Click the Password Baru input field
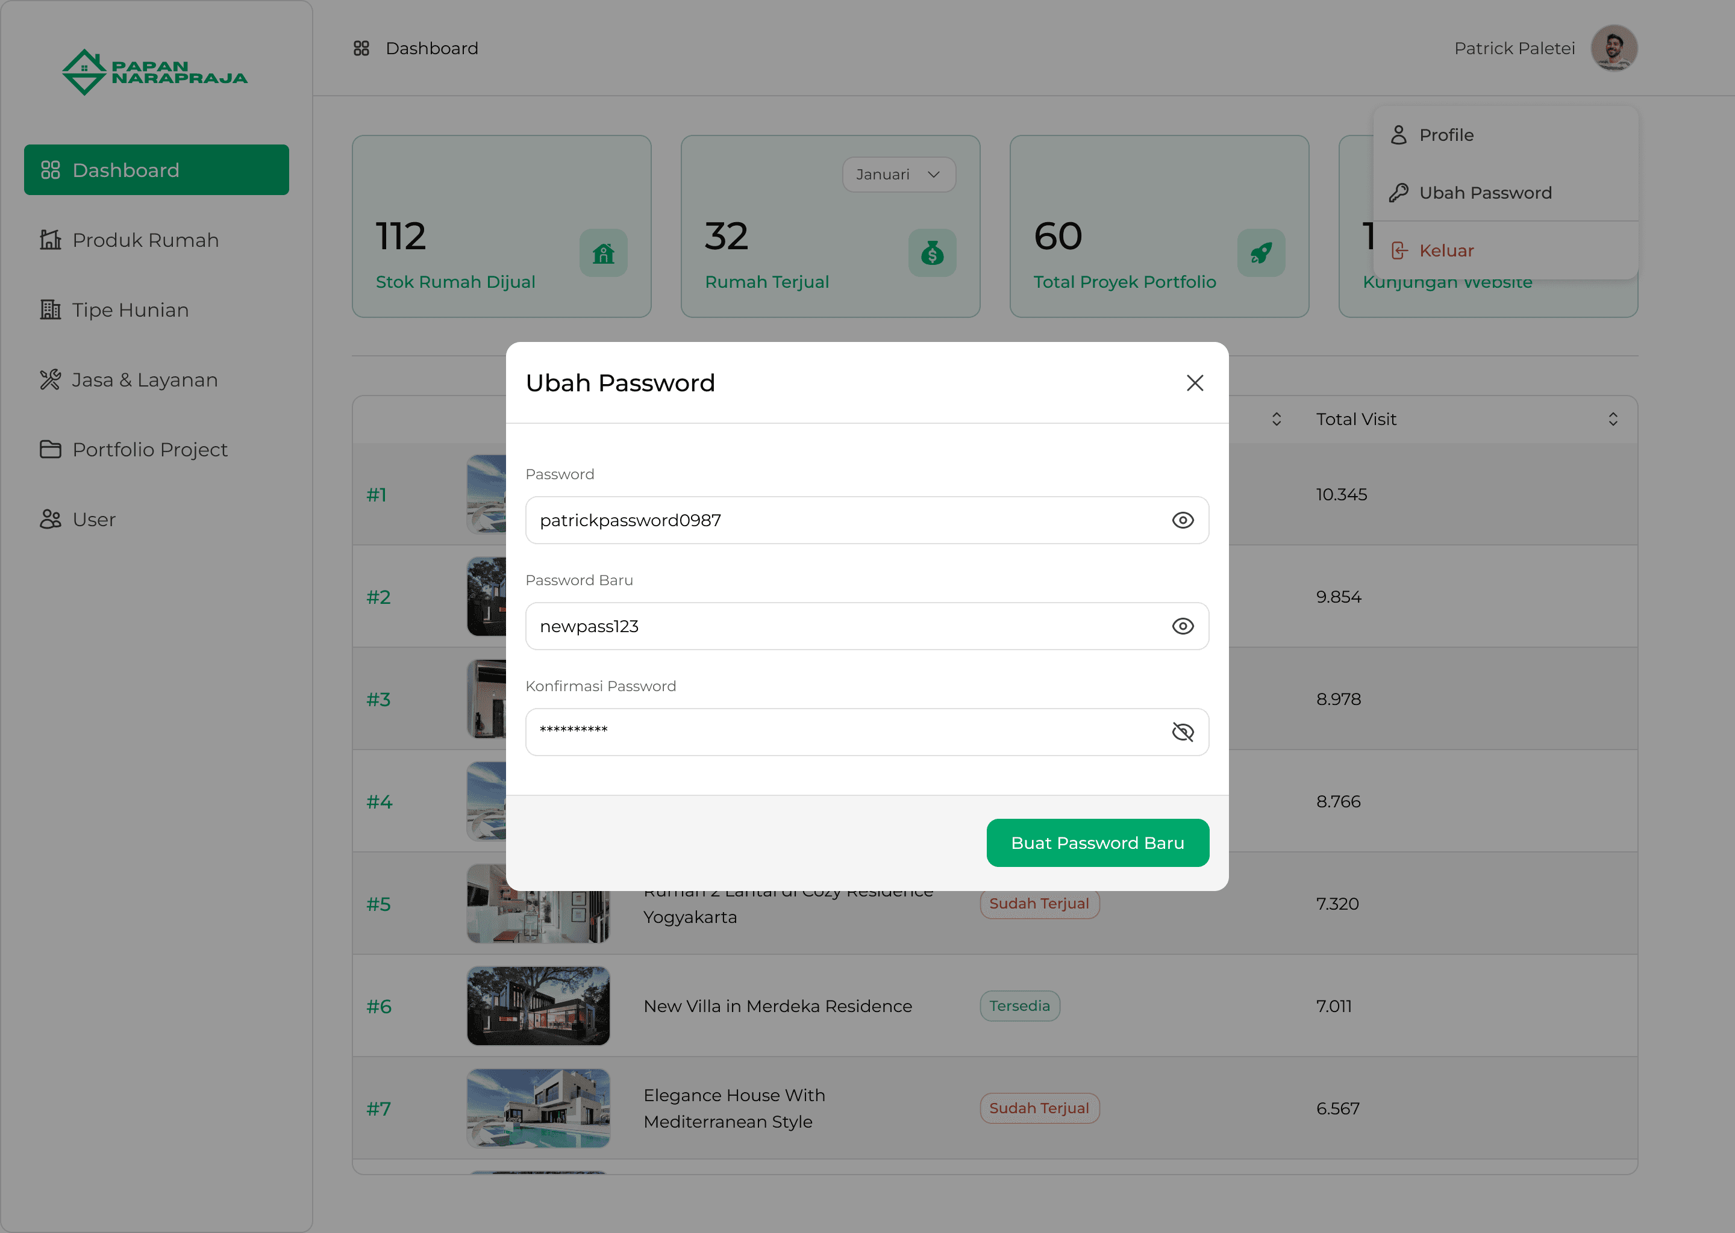This screenshot has height=1233, width=1735. pyautogui.click(x=843, y=626)
